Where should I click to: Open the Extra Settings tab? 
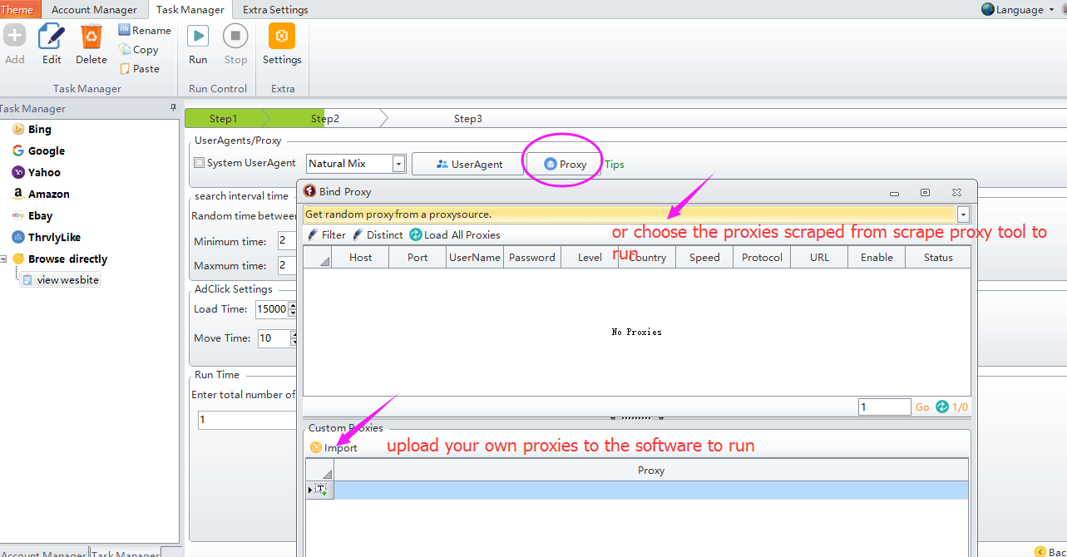coord(275,10)
